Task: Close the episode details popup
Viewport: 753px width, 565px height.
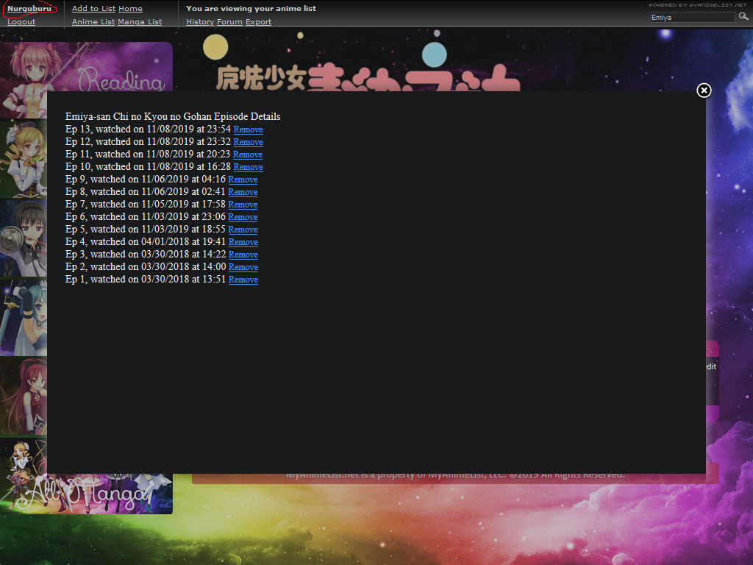Action: point(704,90)
